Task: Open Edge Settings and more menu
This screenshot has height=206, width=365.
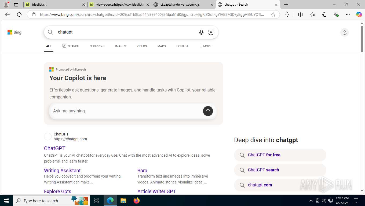Action: (x=348, y=14)
